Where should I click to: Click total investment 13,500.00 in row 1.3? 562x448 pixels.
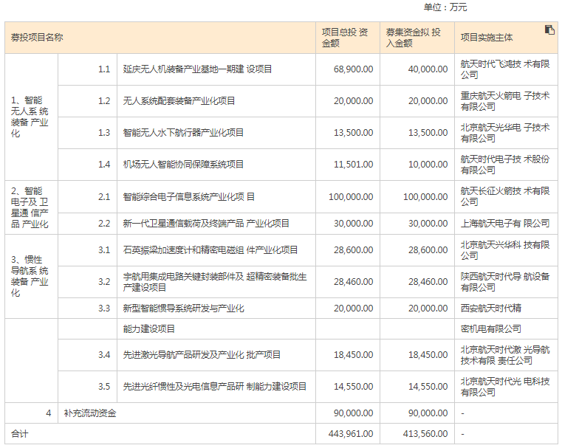[x=354, y=133]
